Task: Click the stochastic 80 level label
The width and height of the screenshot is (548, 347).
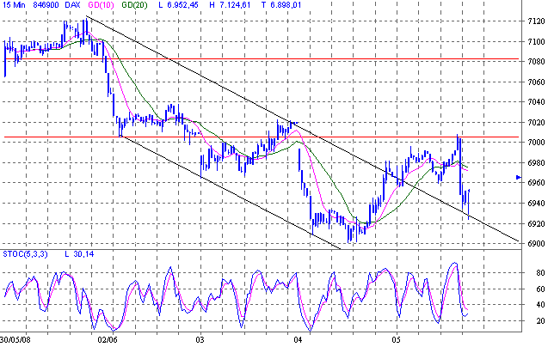Action: click(540, 272)
